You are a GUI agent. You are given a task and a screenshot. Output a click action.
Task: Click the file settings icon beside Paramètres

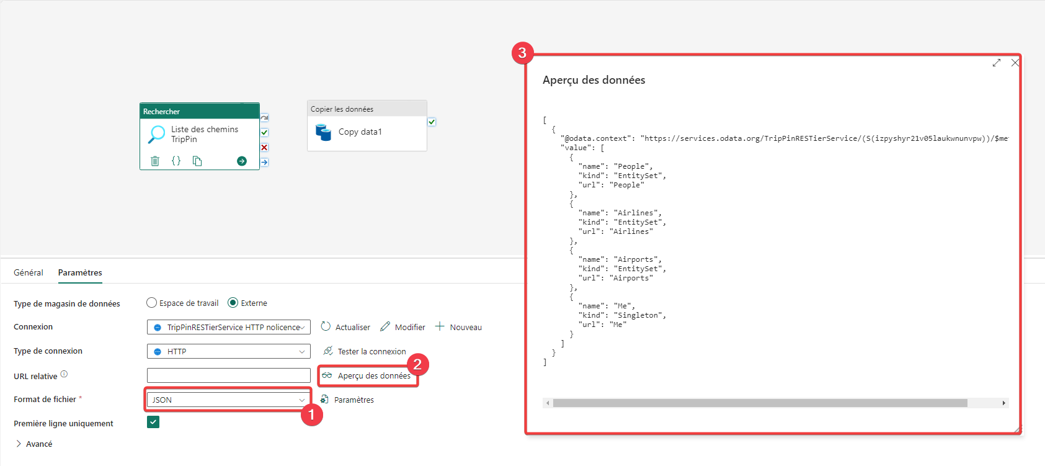324,399
